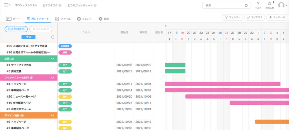
Task: Open the ファイル tab
Action: tap(63, 19)
